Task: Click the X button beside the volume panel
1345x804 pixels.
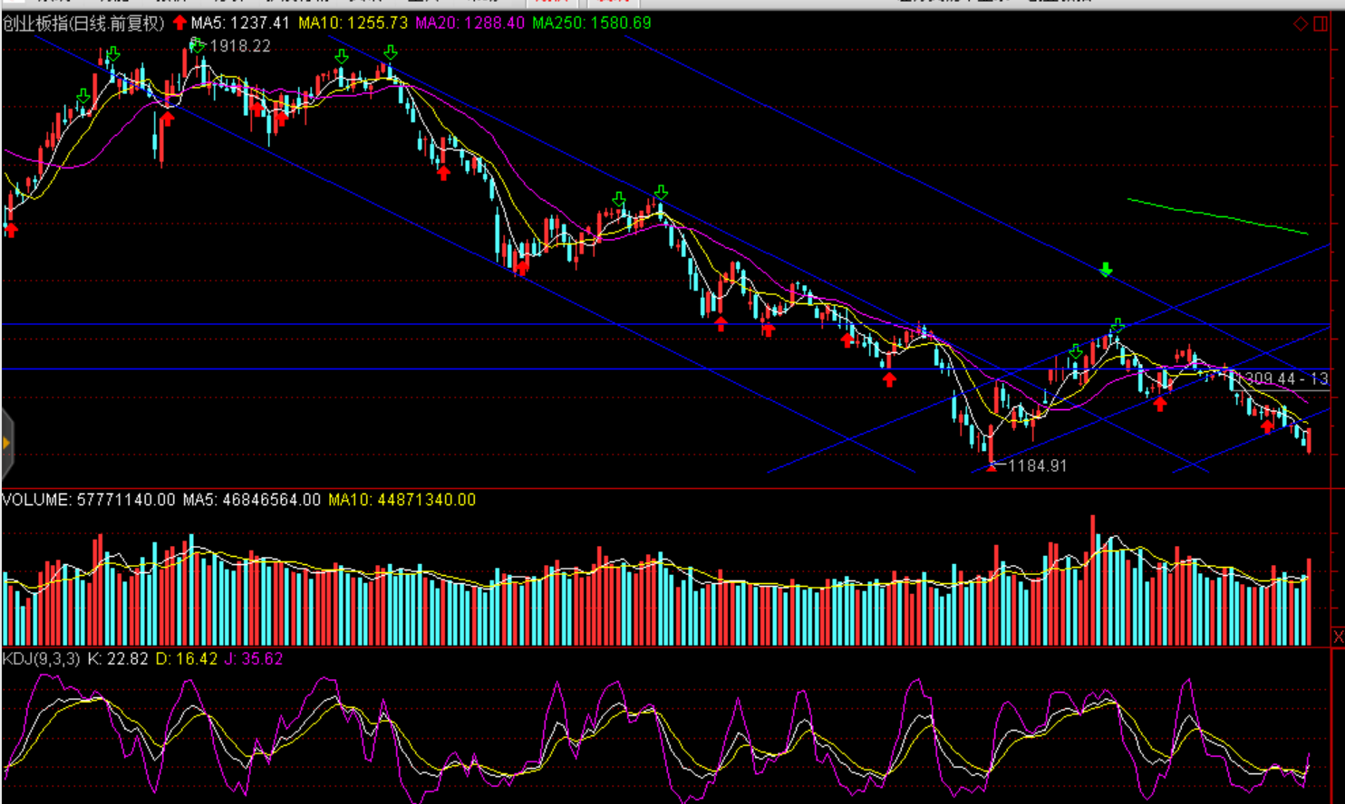Action: click(x=1338, y=637)
